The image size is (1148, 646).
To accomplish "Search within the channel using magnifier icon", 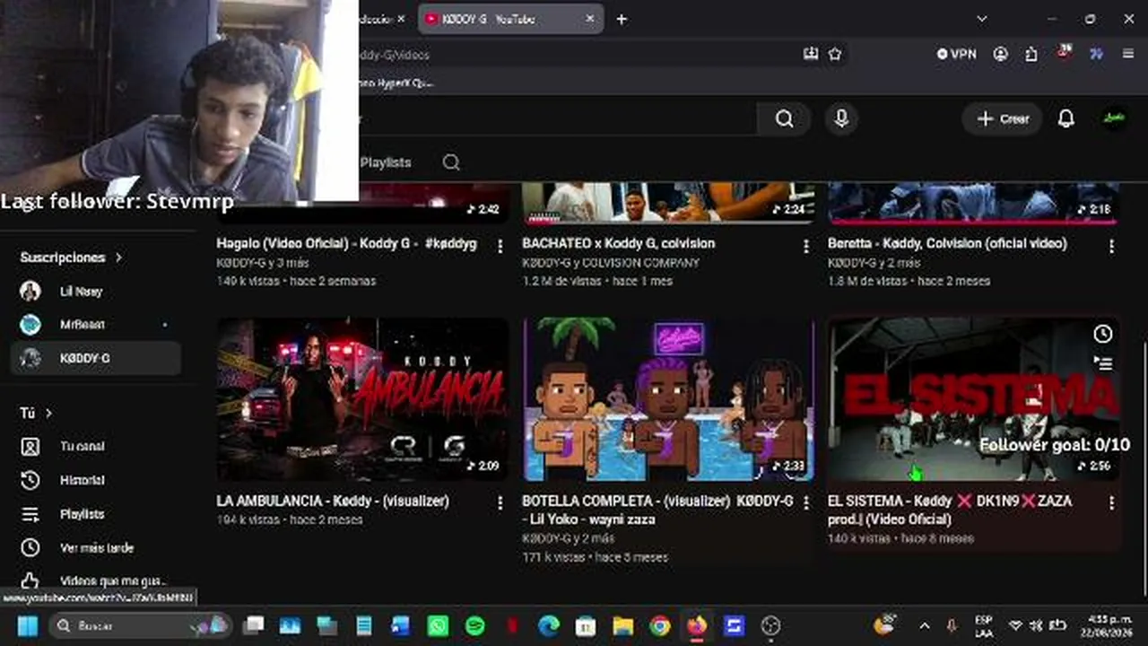I will click(x=451, y=162).
